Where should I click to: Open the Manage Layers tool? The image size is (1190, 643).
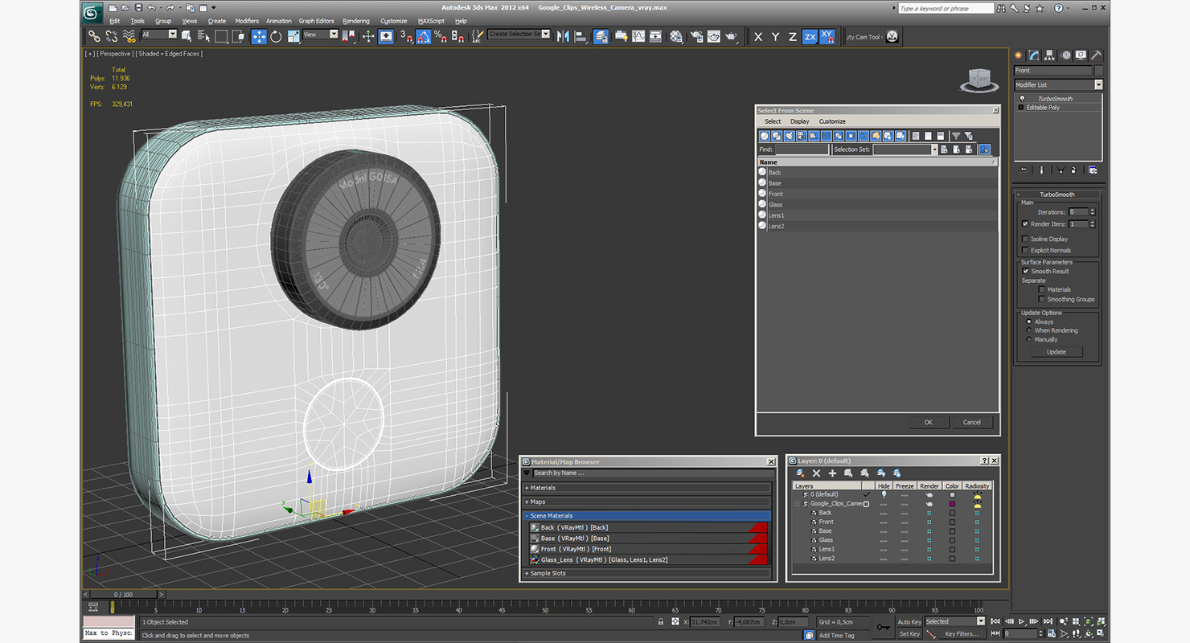(601, 36)
